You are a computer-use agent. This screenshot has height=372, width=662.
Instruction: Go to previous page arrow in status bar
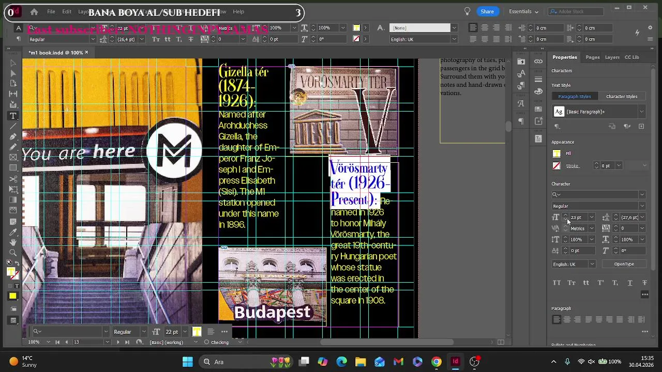tap(66, 342)
